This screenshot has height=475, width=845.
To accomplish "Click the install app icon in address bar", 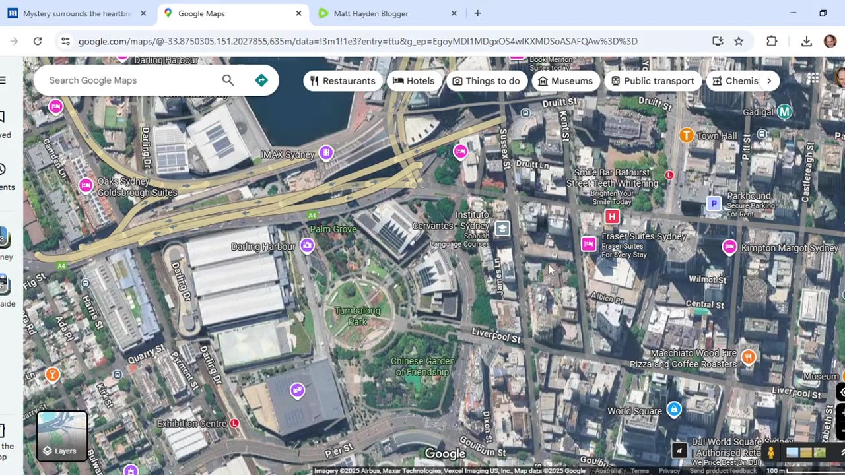I will (718, 41).
